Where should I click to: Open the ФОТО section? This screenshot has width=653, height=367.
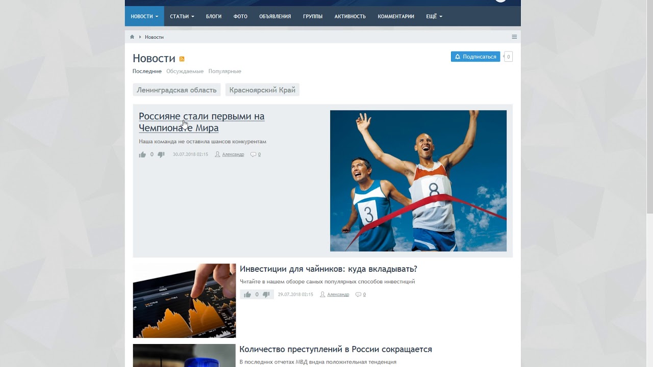[240, 16]
